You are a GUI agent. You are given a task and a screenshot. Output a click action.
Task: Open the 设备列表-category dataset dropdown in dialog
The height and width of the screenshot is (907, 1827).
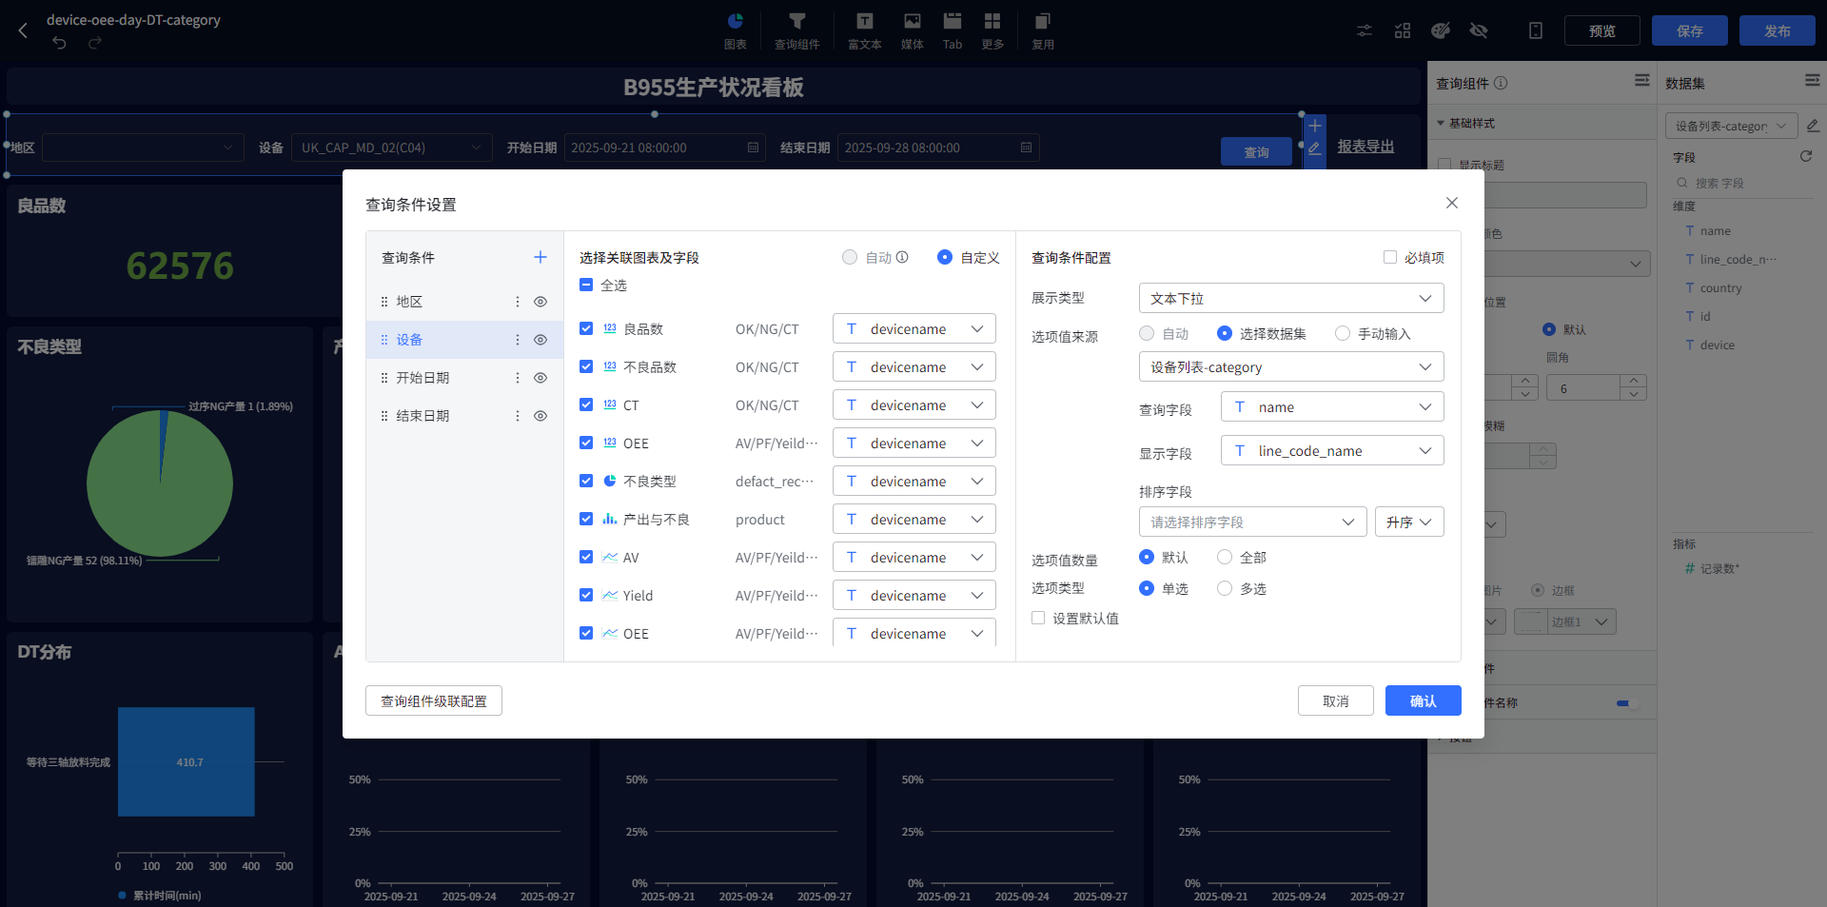1291,366
